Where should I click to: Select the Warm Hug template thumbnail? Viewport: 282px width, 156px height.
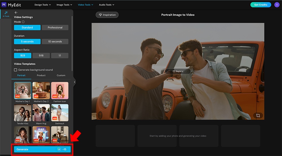(x=41, y=113)
